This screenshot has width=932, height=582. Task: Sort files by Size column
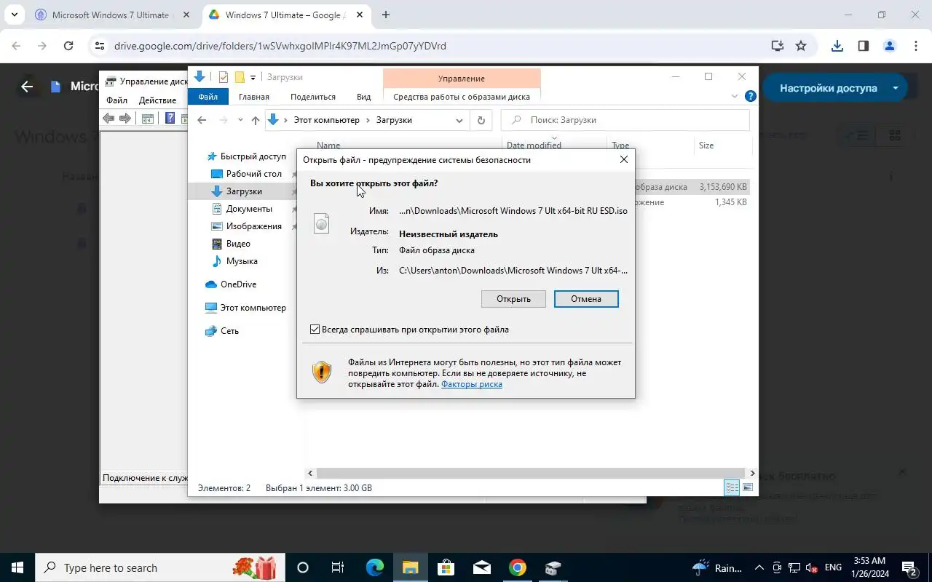pyautogui.click(x=706, y=145)
